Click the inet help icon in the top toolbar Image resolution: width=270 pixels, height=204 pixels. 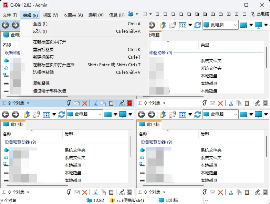tap(252, 14)
